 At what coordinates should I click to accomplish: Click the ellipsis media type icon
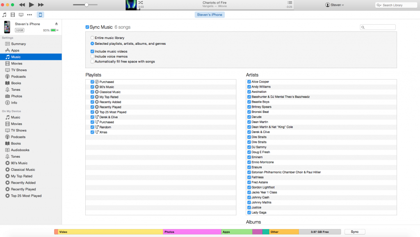coord(30,14)
